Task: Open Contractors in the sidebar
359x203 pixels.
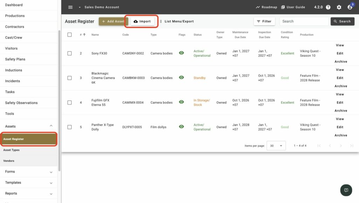Action: click(x=29, y=27)
